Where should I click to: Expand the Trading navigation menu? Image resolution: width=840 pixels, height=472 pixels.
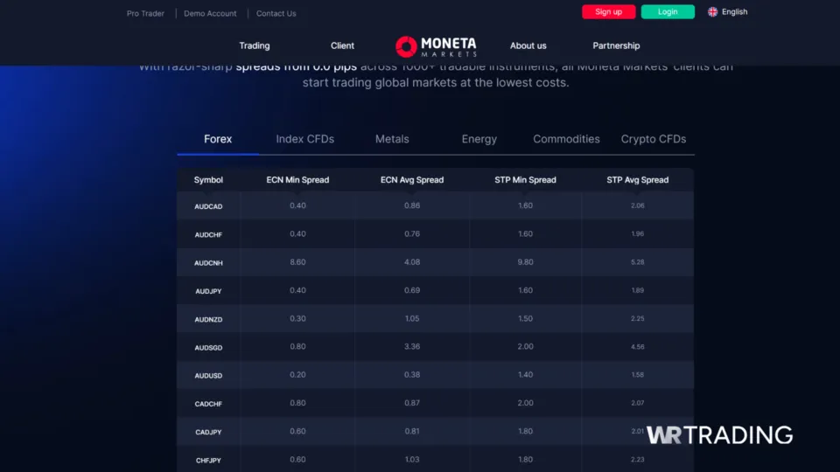255,45
